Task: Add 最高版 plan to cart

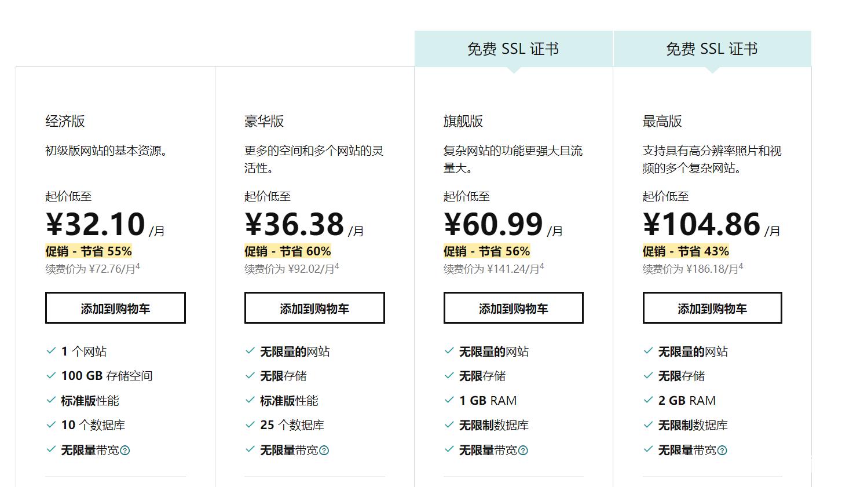Action: click(712, 308)
